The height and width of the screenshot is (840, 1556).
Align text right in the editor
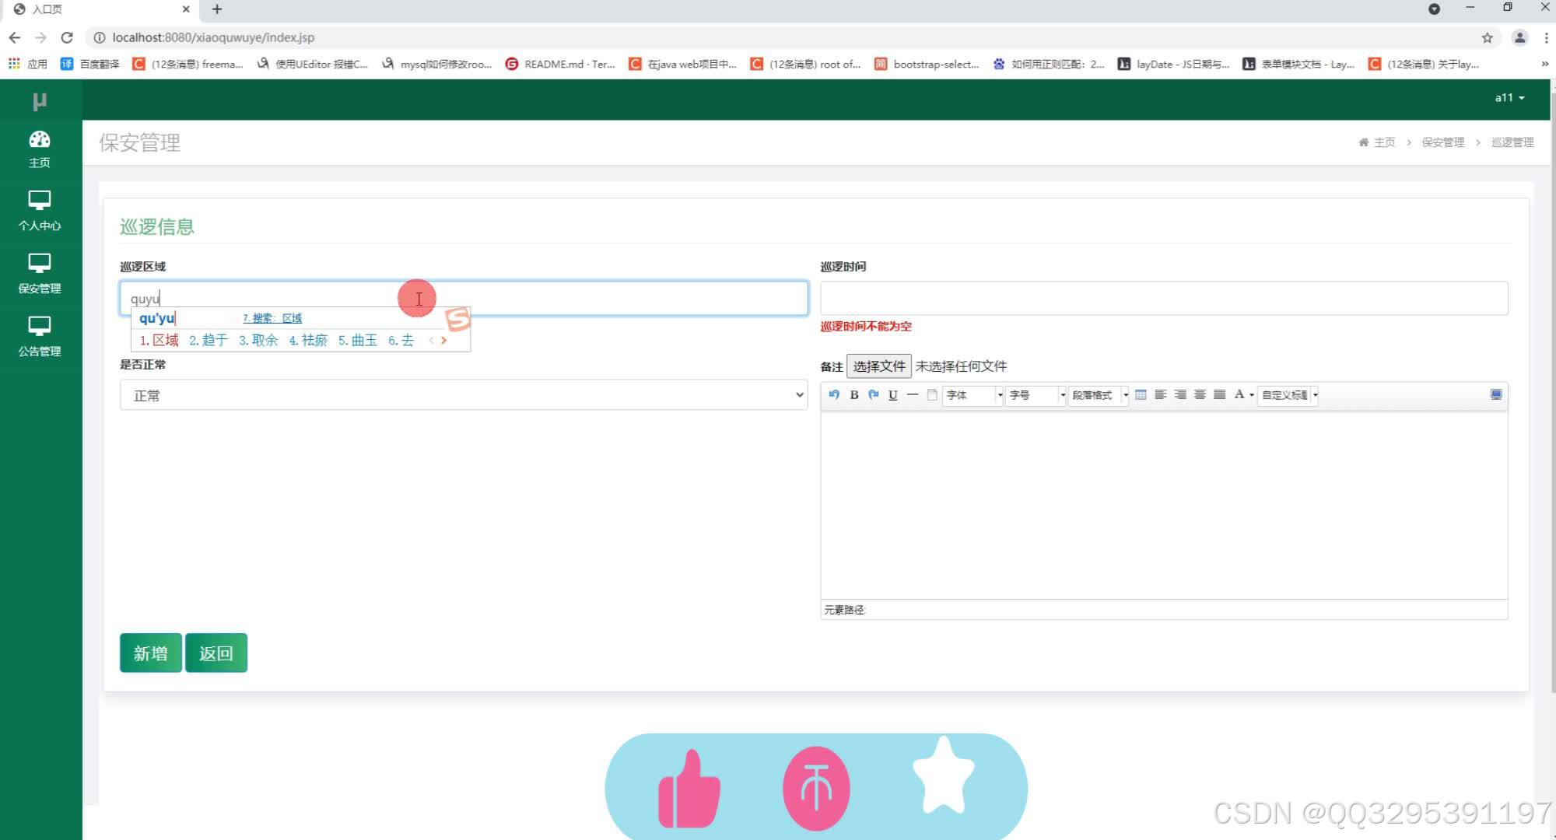tap(1180, 394)
